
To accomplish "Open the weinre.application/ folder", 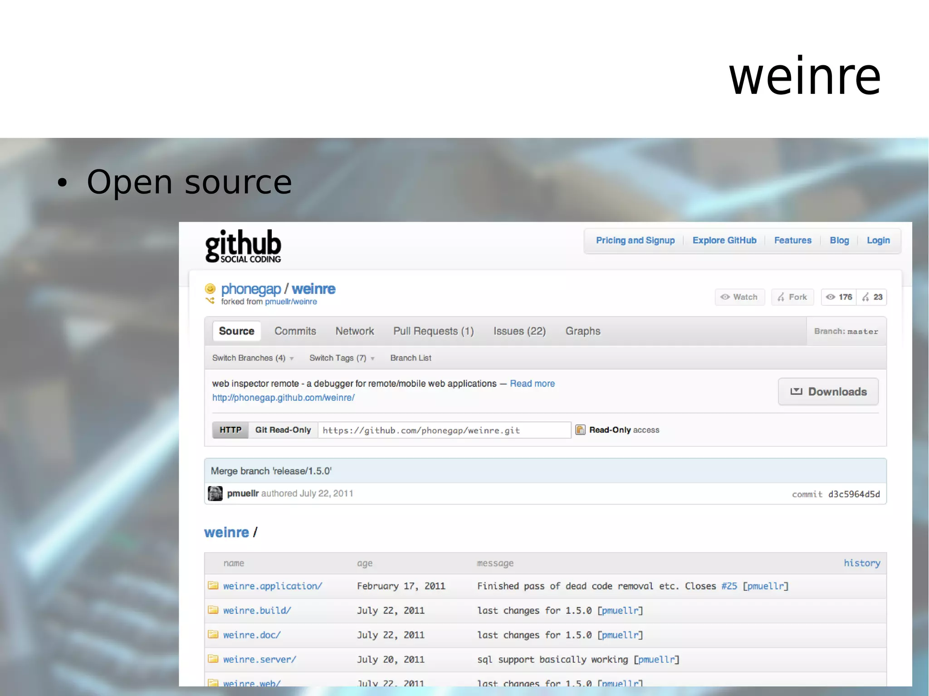I will coord(273,586).
